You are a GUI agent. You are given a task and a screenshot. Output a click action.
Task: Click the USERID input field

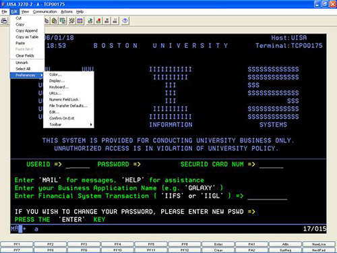coord(78,165)
